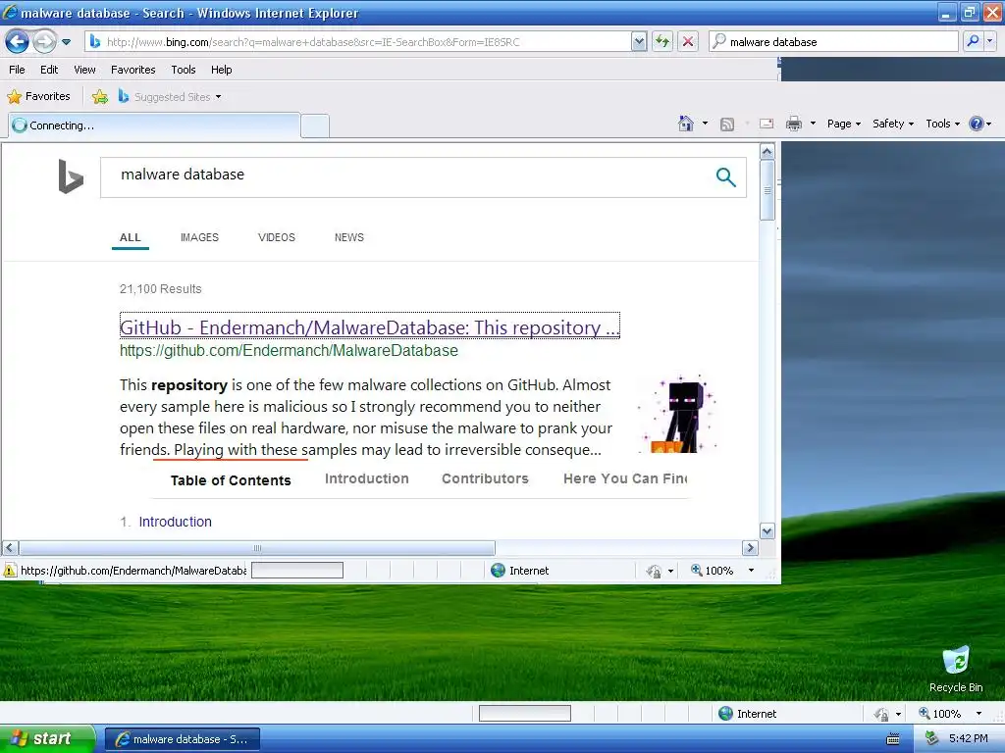Viewport: 1005px width, 753px height.
Task: Open the Edit menu
Action: [49, 70]
